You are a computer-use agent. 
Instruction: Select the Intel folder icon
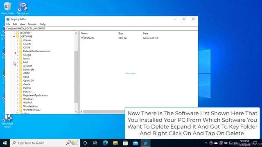21,62
